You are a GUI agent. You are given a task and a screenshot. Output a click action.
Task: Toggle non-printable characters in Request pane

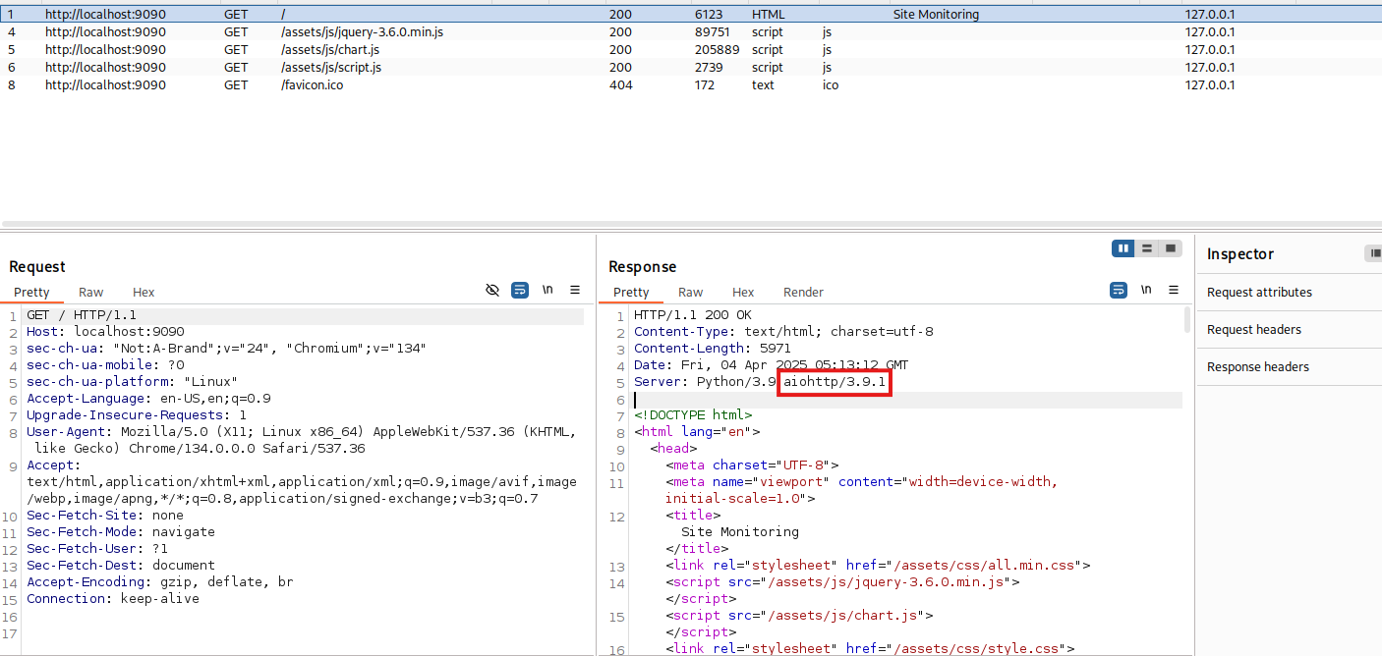click(x=547, y=291)
